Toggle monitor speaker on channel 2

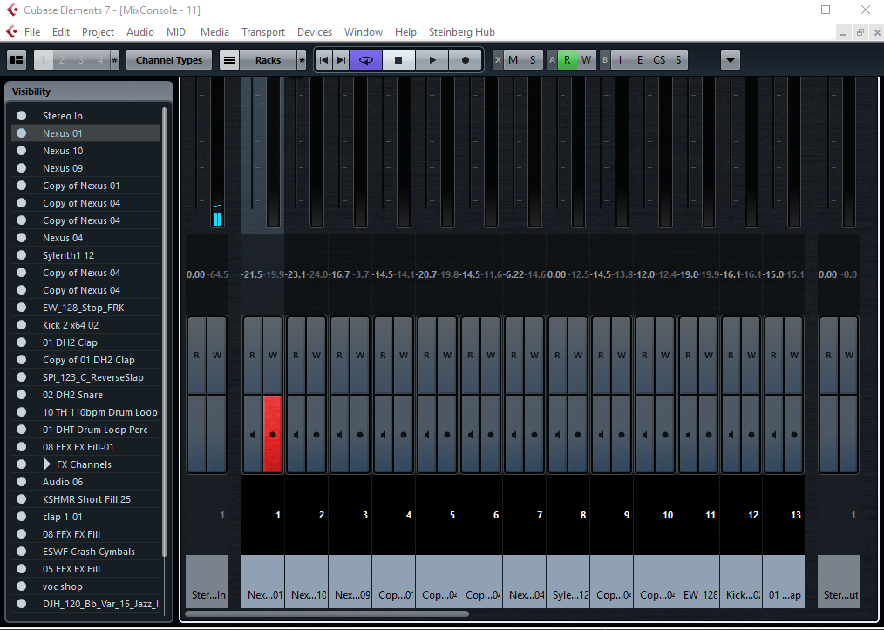296,433
